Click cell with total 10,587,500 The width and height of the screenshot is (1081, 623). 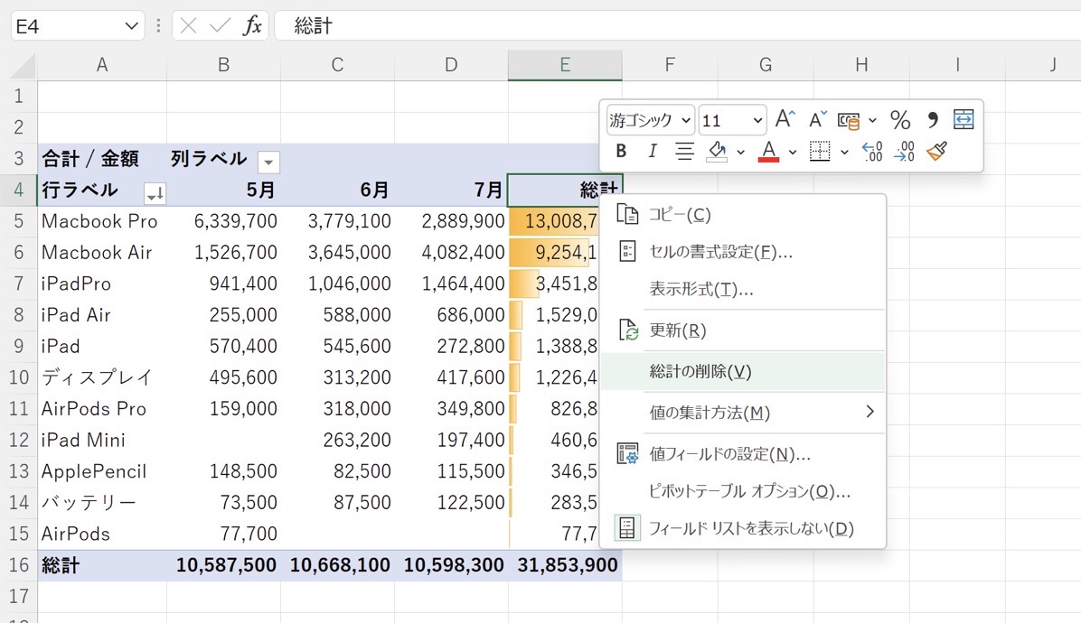click(x=223, y=565)
